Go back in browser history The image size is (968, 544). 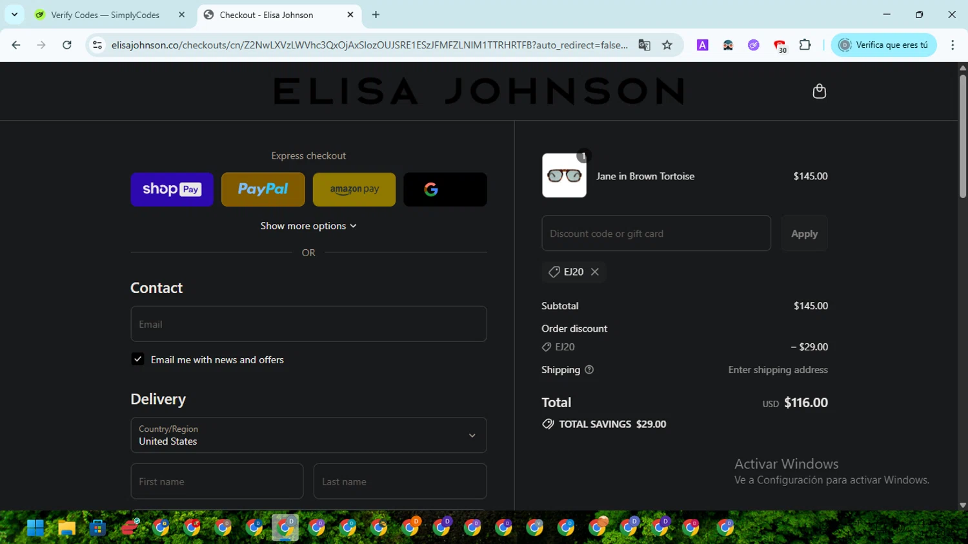[x=16, y=45]
